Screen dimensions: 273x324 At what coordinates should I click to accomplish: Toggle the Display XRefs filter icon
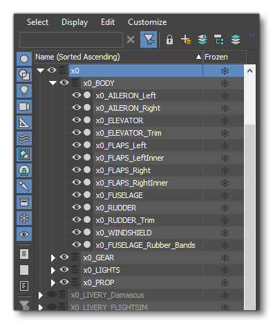pyautogui.click(x=24, y=170)
